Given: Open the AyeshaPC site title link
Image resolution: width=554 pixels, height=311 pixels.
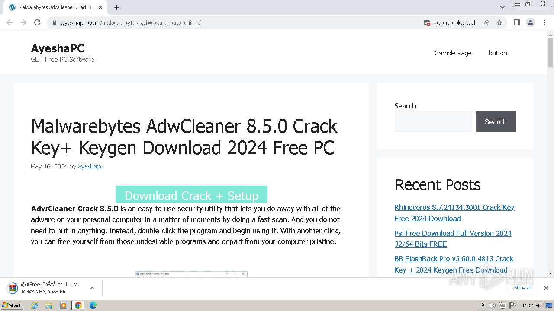Looking at the screenshot, I should [x=58, y=48].
